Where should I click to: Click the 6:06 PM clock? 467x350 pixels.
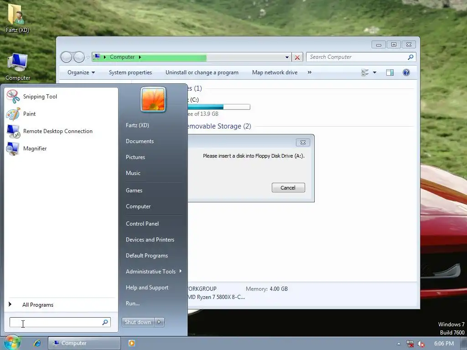(444, 344)
